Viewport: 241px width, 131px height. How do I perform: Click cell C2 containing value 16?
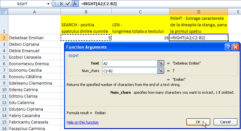[x=140, y=38]
